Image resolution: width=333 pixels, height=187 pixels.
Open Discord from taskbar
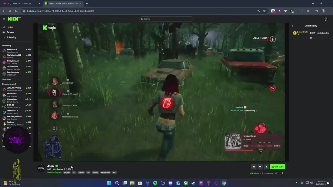pos(170,183)
